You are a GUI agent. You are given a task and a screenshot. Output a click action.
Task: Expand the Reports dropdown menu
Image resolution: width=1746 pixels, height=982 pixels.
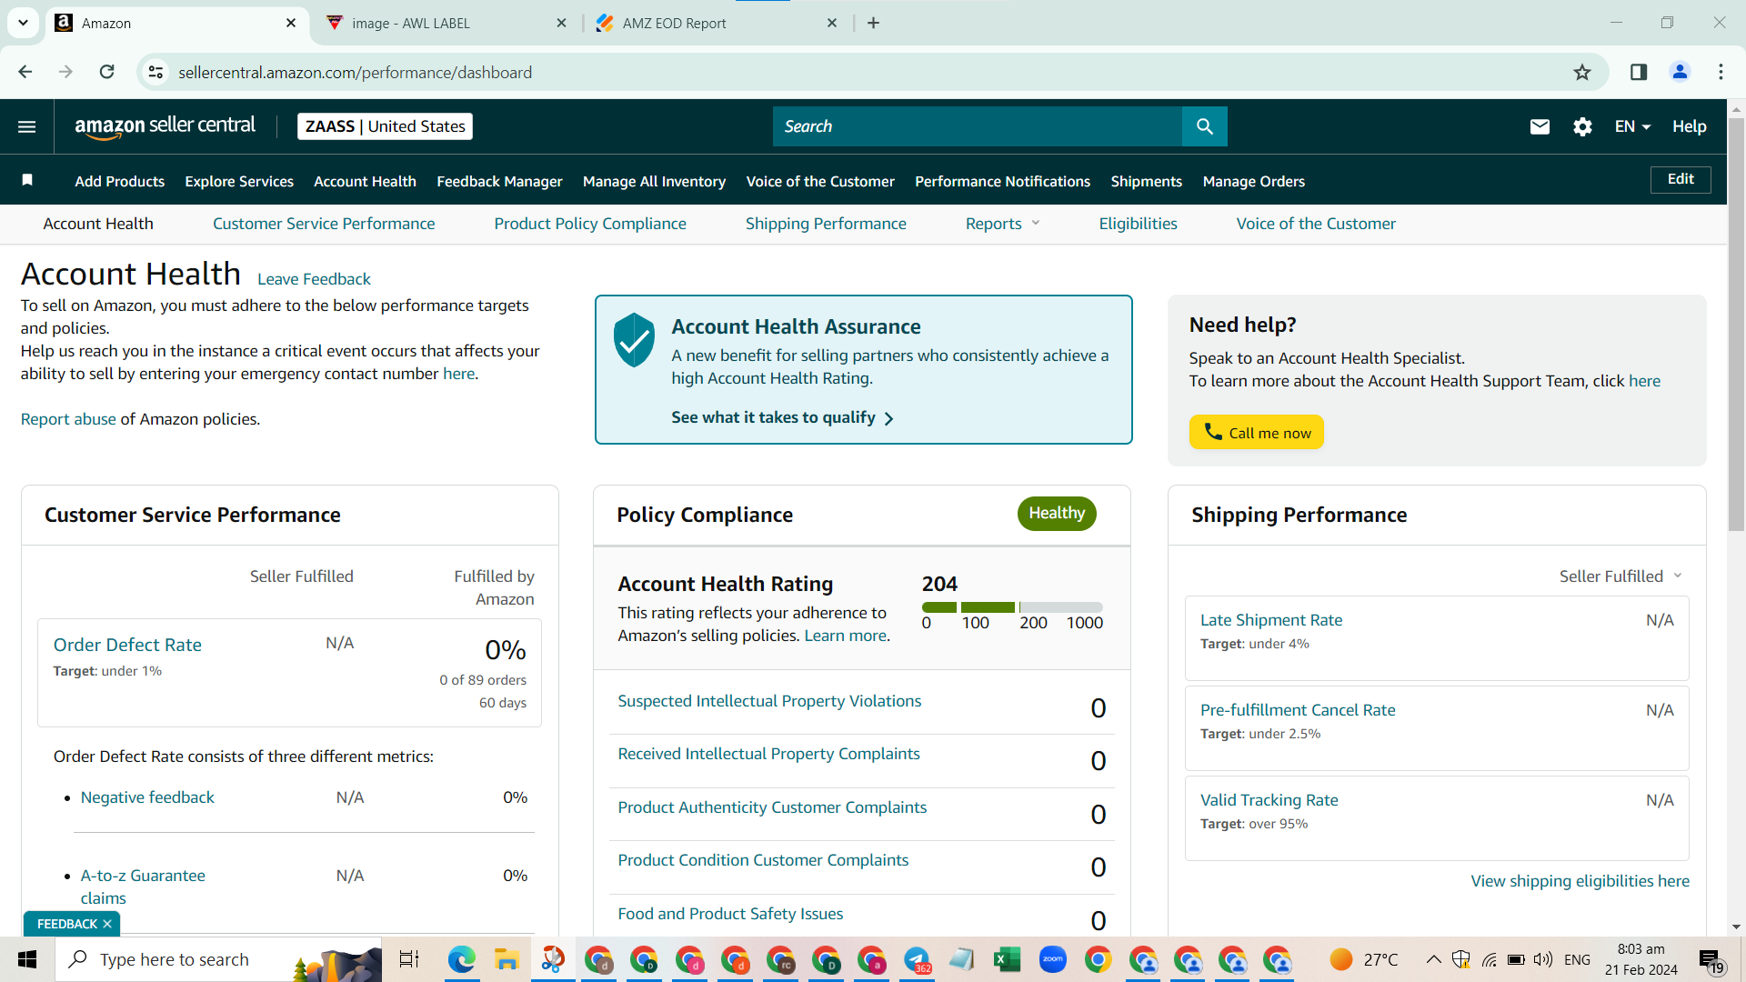1002,224
